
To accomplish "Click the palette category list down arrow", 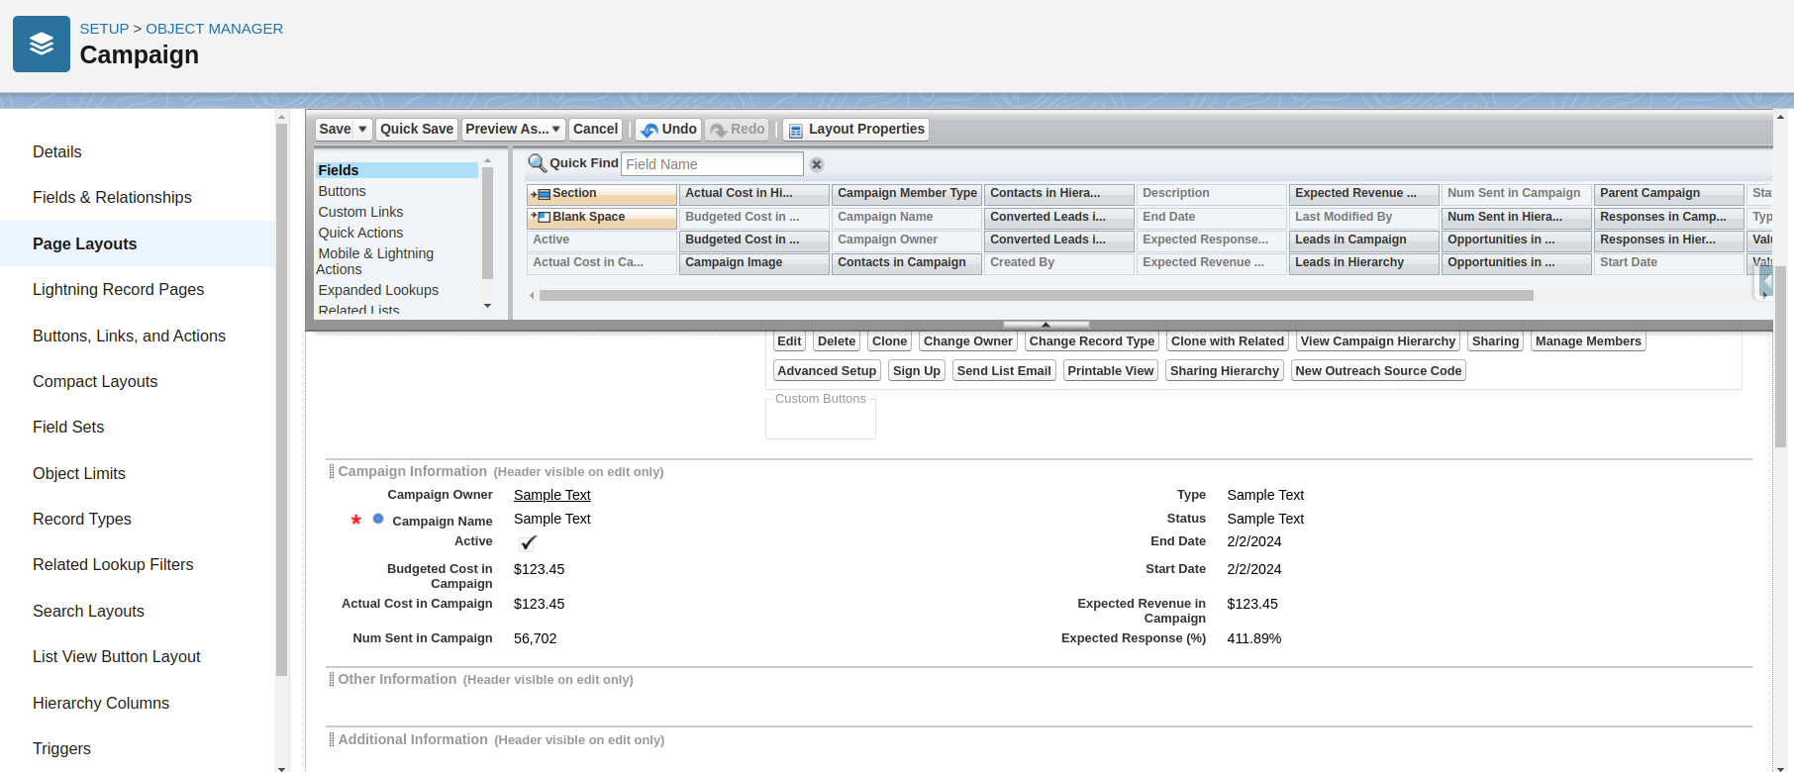I will tap(487, 306).
